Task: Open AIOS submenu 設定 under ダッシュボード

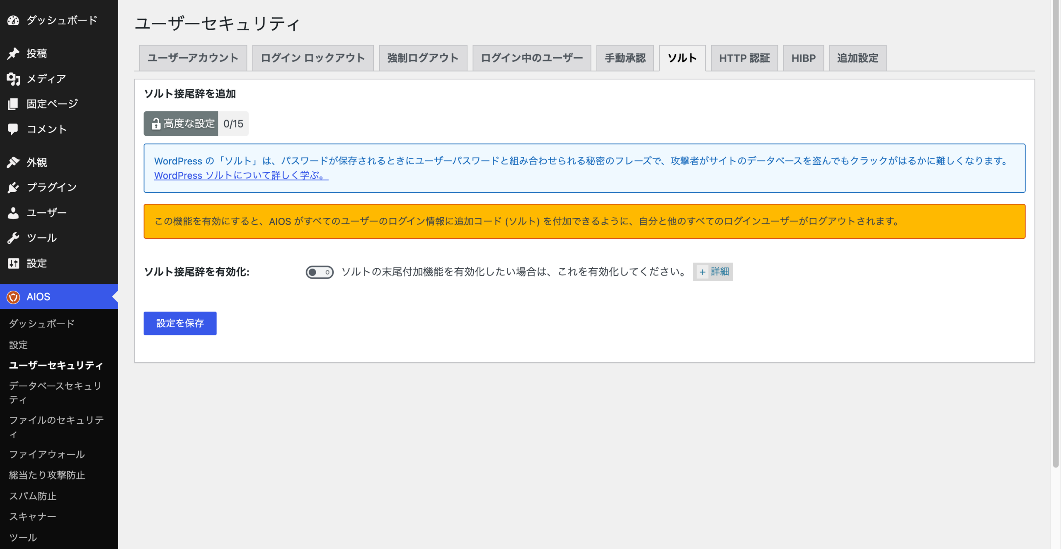Action: pyautogui.click(x=18, y=344)
